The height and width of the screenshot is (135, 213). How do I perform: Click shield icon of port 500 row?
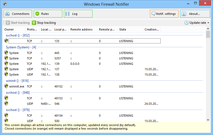(6, 120)
